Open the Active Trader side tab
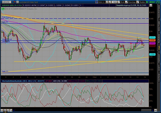The width and height of the screenshot is (161, 113). tap(159, 26)
